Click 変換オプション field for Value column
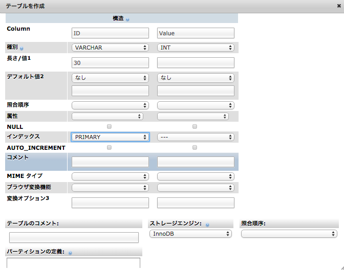This screenshot has height=270, width=344. point(196,202)
